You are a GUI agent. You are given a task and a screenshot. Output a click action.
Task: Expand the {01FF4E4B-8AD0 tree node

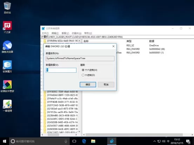click(x=41, y=102)
